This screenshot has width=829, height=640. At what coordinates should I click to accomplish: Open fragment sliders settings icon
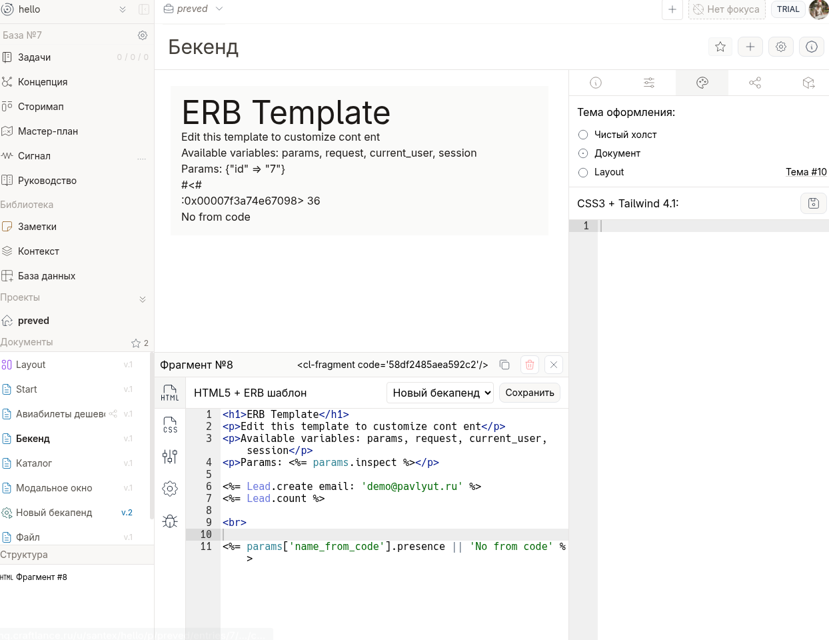[170, 457]
